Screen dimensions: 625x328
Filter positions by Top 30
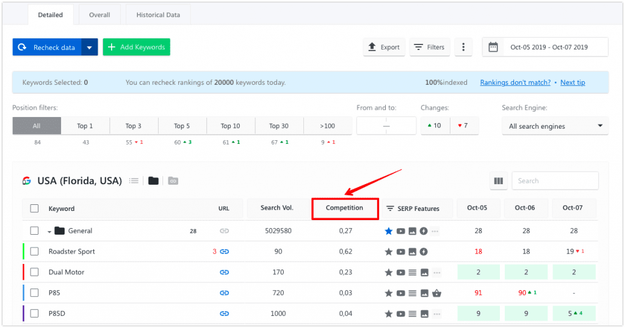(278, 126)
